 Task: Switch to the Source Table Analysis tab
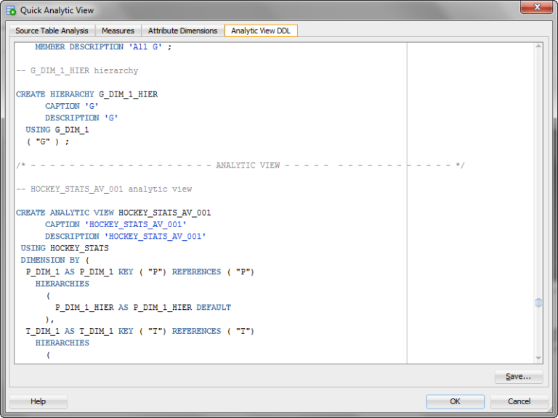pyautogui.click(x=52, y=30)
